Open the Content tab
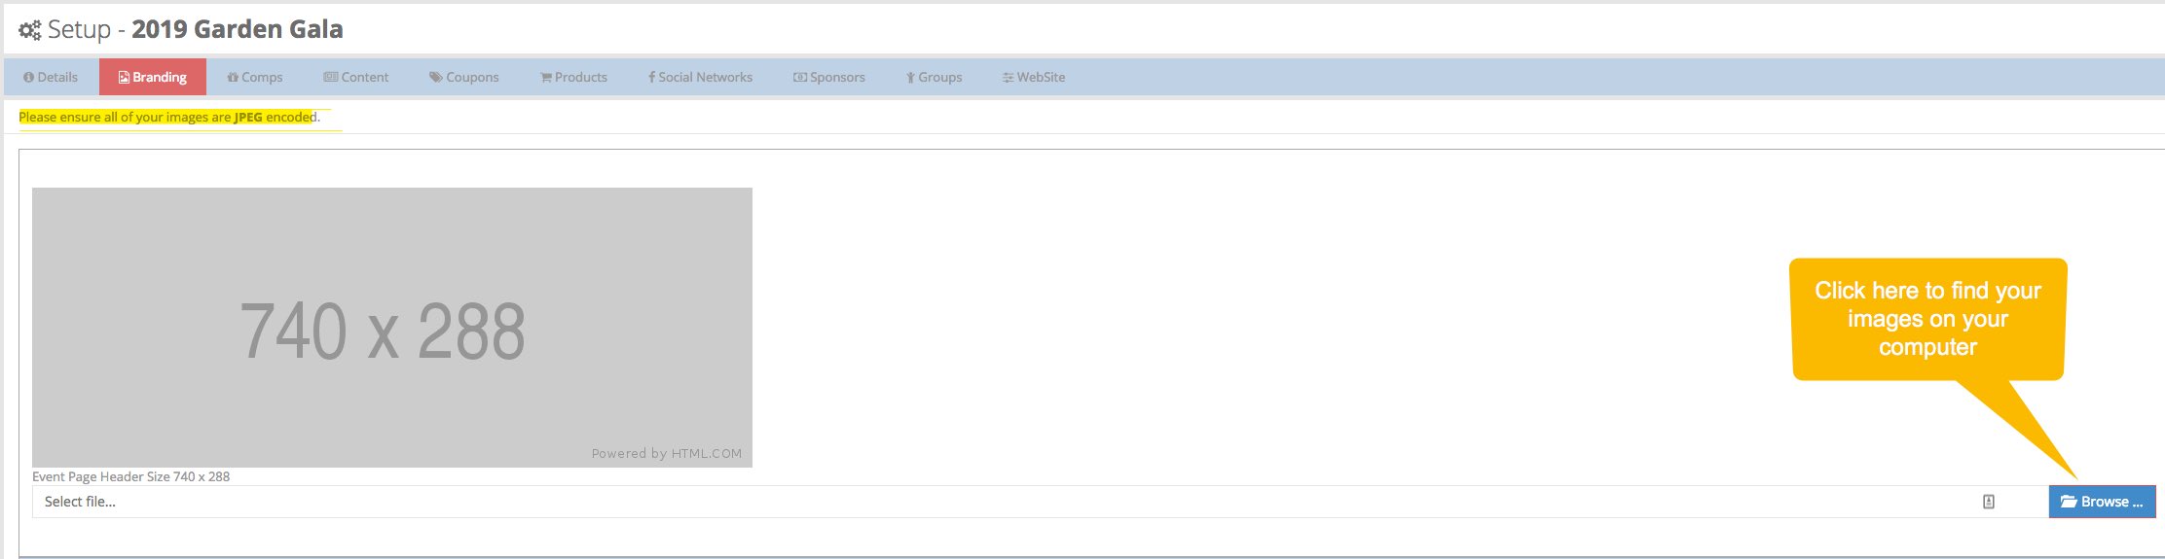Viewport: 2165px width, 559px height. [356, 78]
